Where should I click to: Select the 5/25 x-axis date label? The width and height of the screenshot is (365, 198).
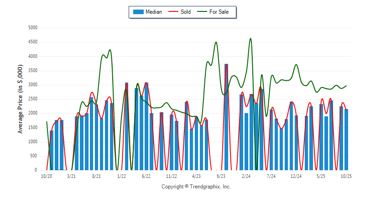(x=321, y=176)
